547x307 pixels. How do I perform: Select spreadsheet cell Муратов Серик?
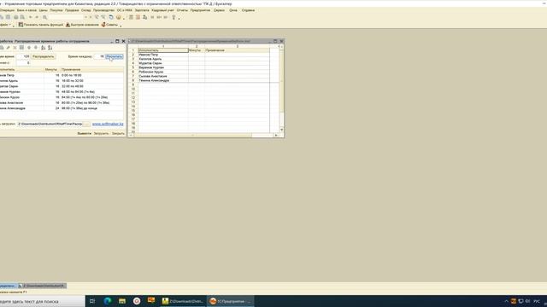pyautogui.click(x=163, y=63)
